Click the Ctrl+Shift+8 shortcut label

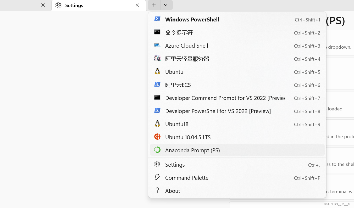pyautogui.click(x=307, y=111)
